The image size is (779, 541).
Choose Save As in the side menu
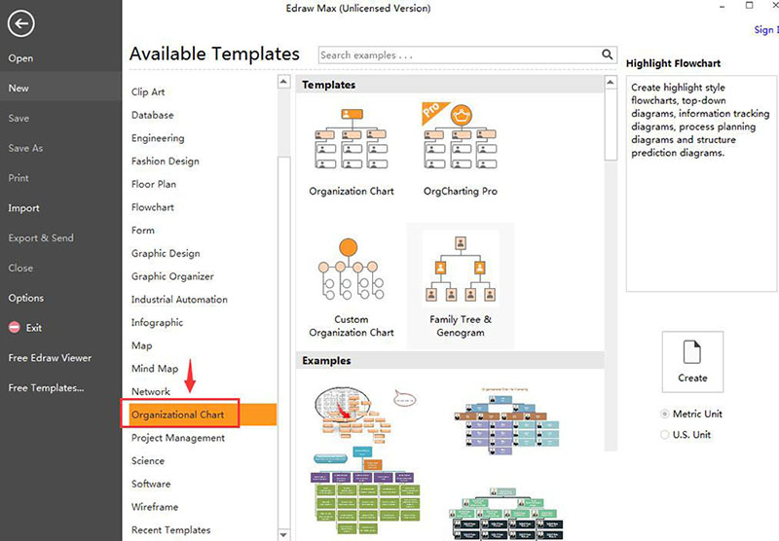point(25,148)
